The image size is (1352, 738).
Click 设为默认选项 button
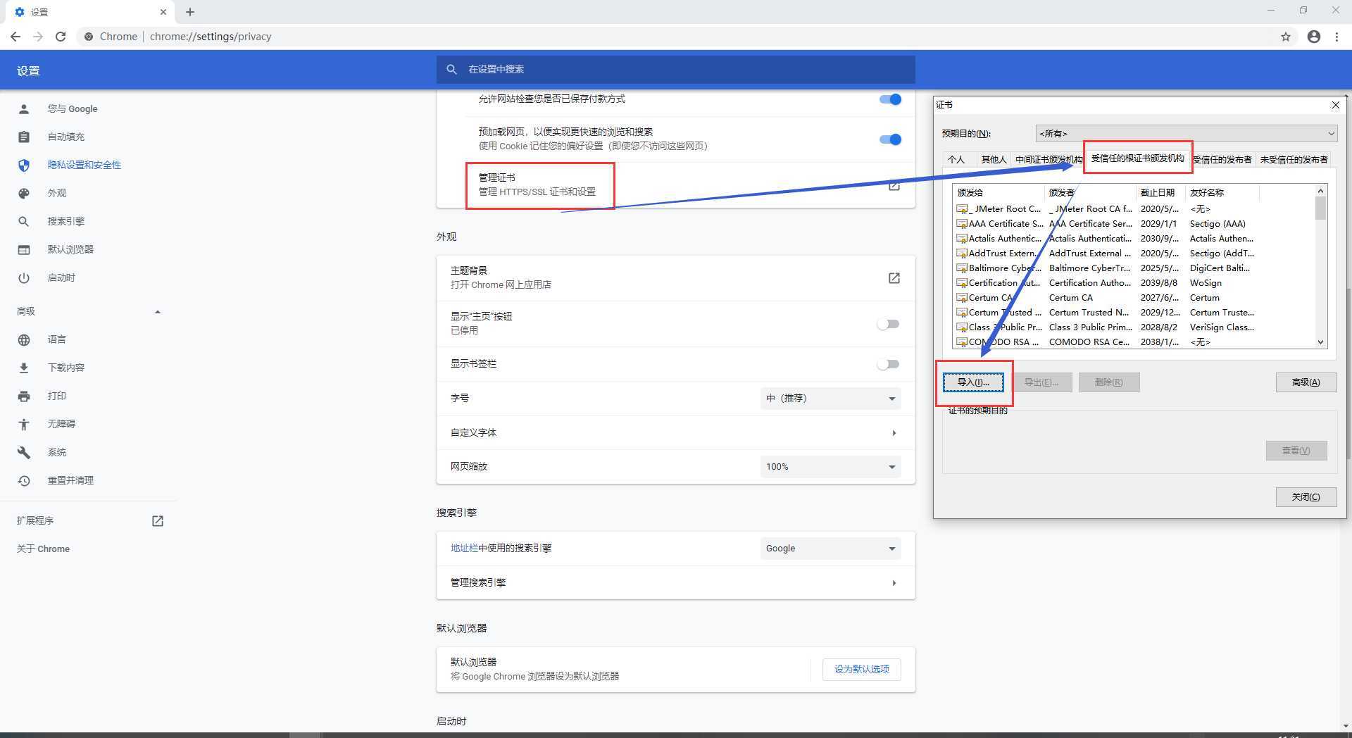point(861,669)
